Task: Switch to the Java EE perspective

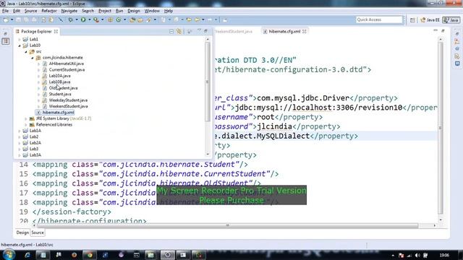Action: coord(430,19)
